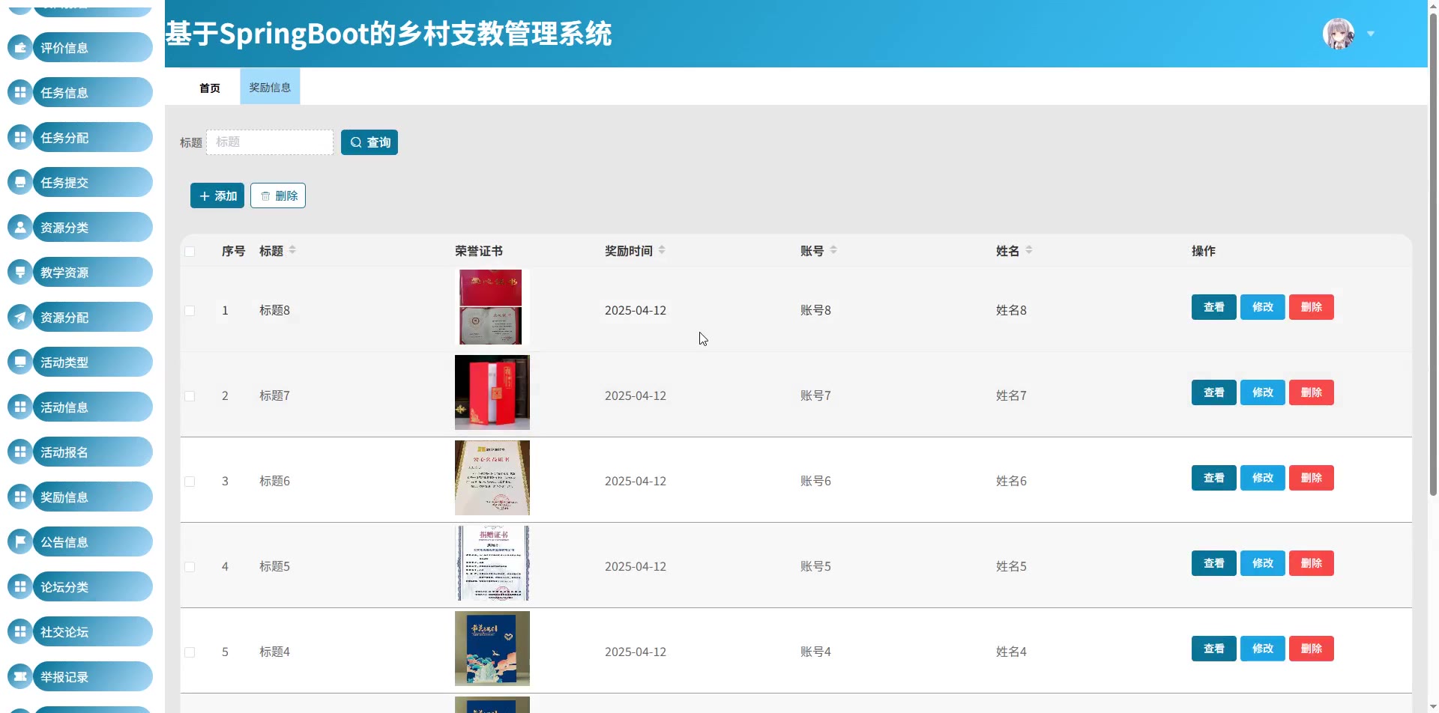Click 修改 for row 标题7
The width and height of the screenshot is (1439, 713).
pyautogui.click(x=1263, y=392)
